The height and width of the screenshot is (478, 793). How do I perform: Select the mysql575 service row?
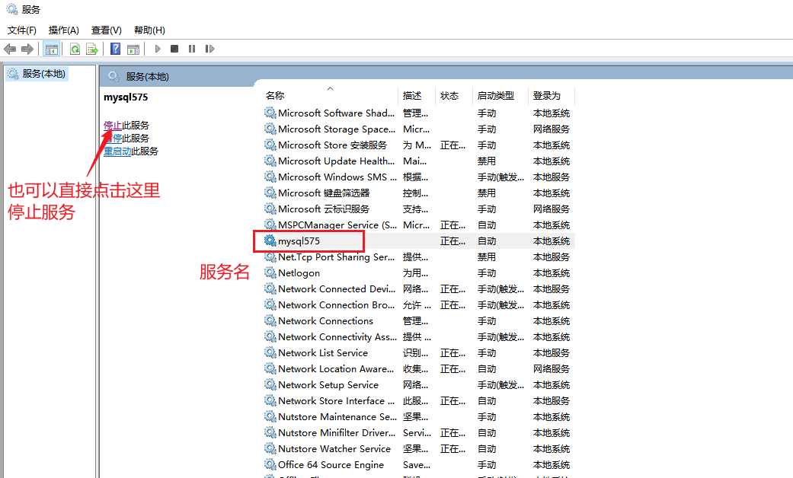pos(299,241)
